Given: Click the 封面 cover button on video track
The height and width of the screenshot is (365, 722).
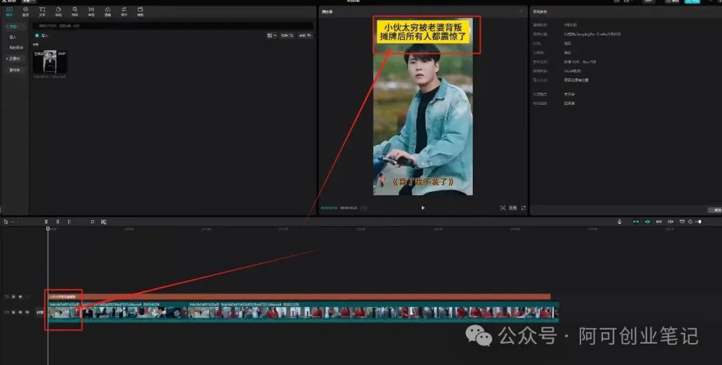Looking at the screenshot, I should pos(40,312).
